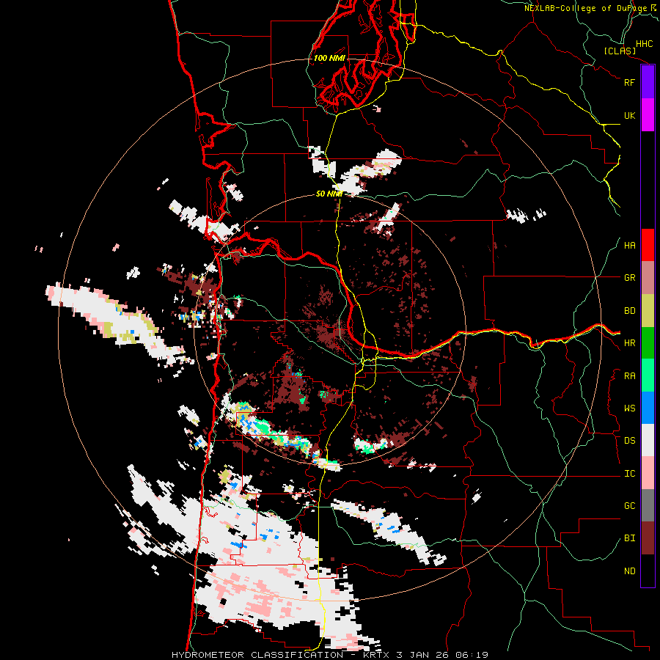Click the HHC product code text
The width and height of the screenshot is (660, 660).
[x=644, y=44]
